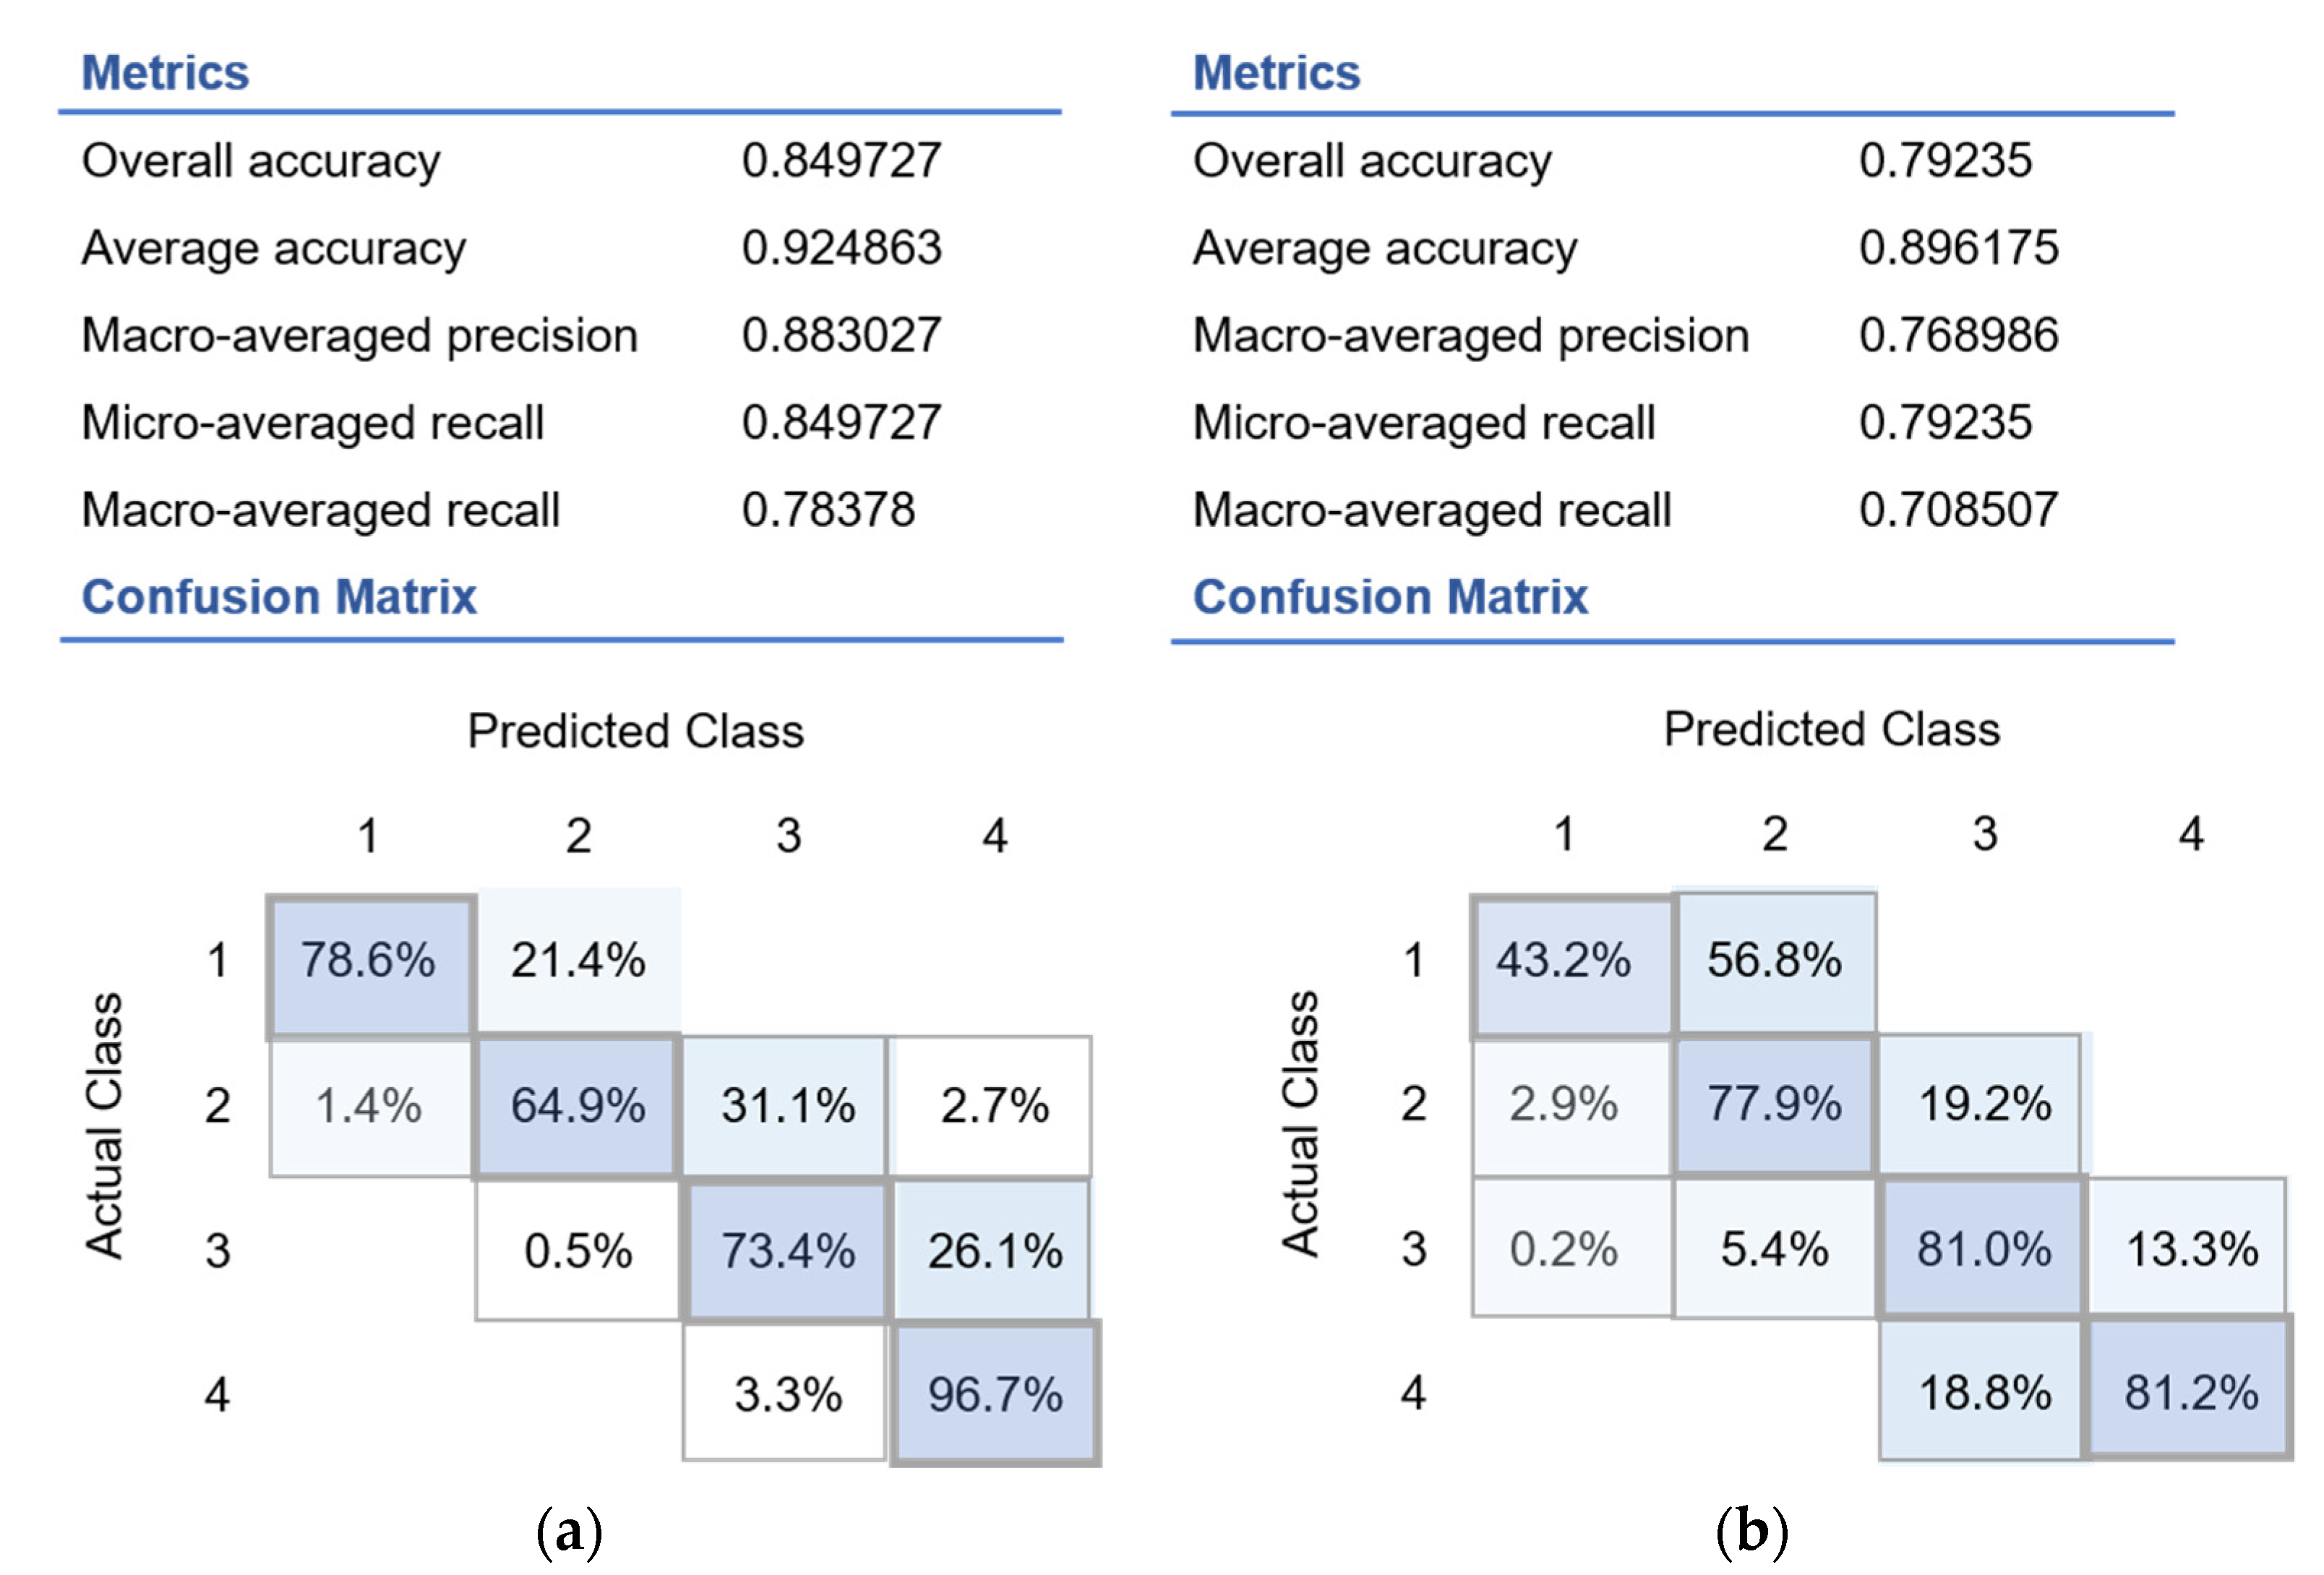
Task: Click the 56.8% cell in matrix (b)
Action: [1774, 962]
